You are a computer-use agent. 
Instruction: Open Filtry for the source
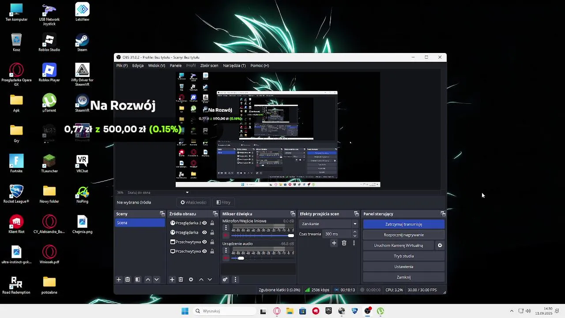(x=223, y=202)
